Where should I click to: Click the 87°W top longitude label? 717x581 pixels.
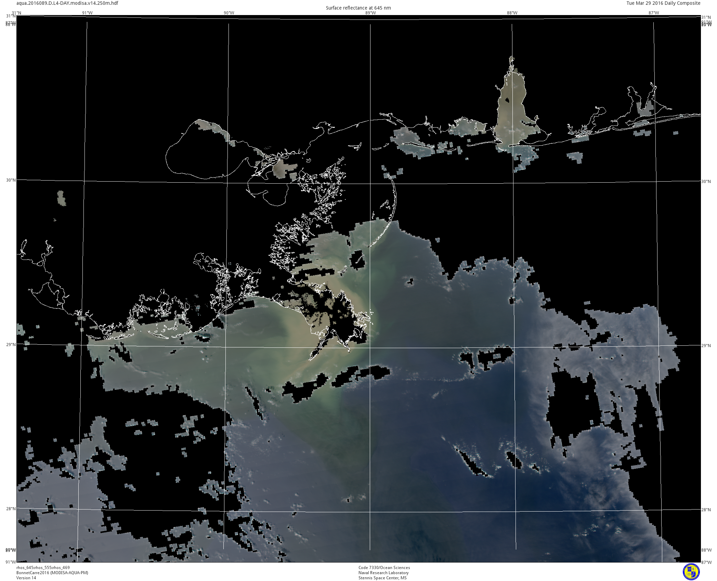(x=654, y=13)
